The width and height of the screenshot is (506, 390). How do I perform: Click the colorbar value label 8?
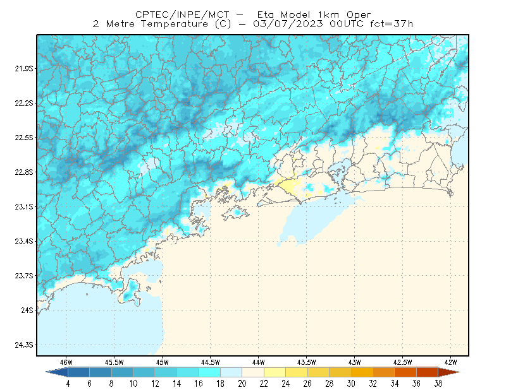[112, 384]
